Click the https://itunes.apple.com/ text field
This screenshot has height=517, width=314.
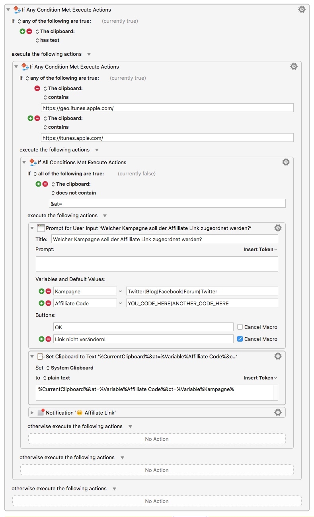coord(167,138)
